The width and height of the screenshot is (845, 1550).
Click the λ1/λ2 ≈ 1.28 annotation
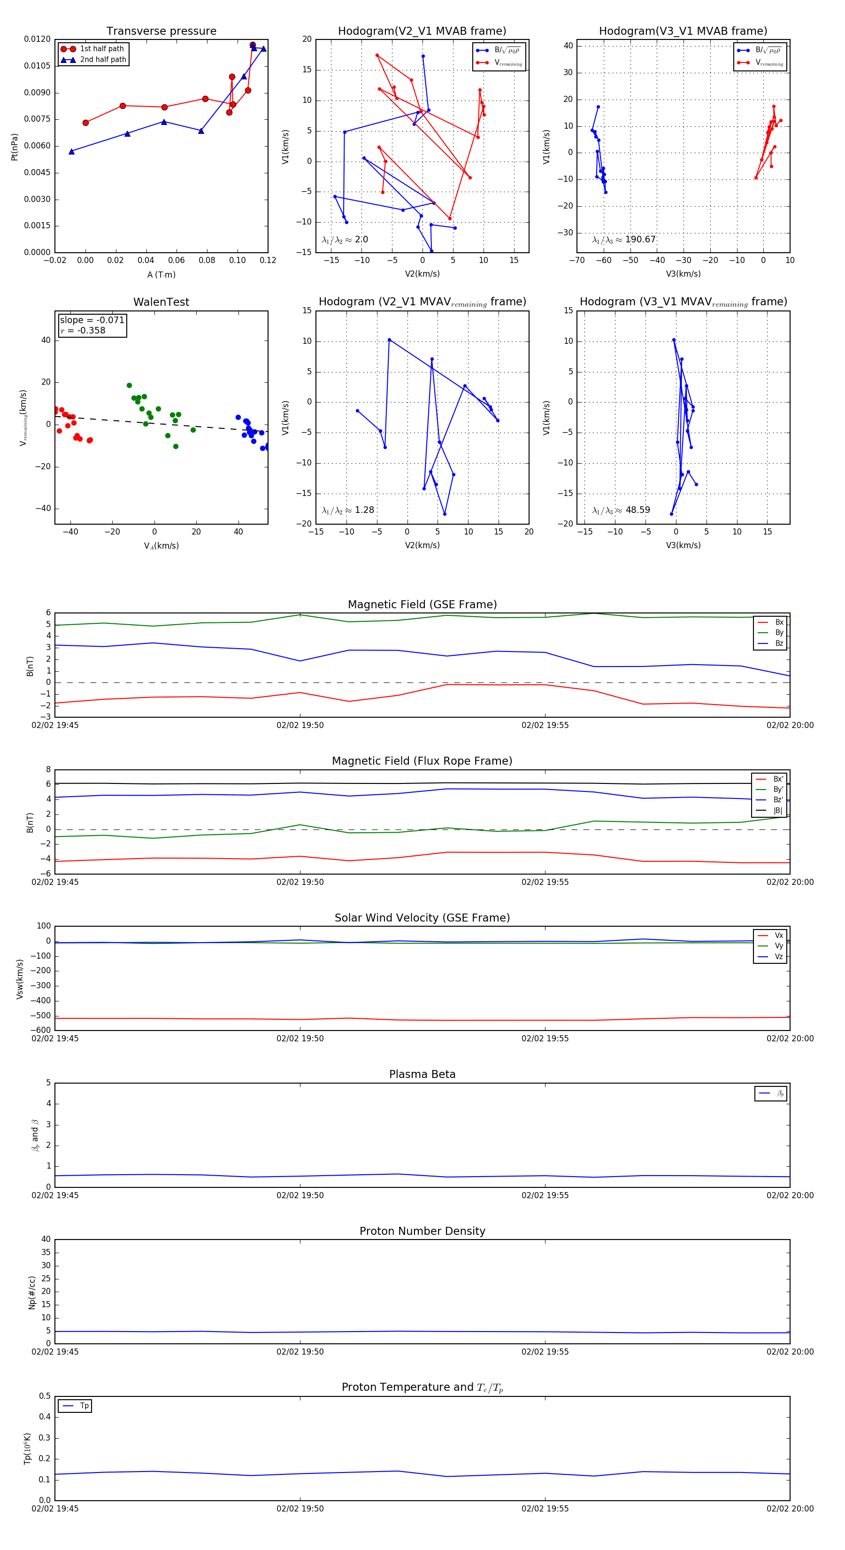pos(347,510)
